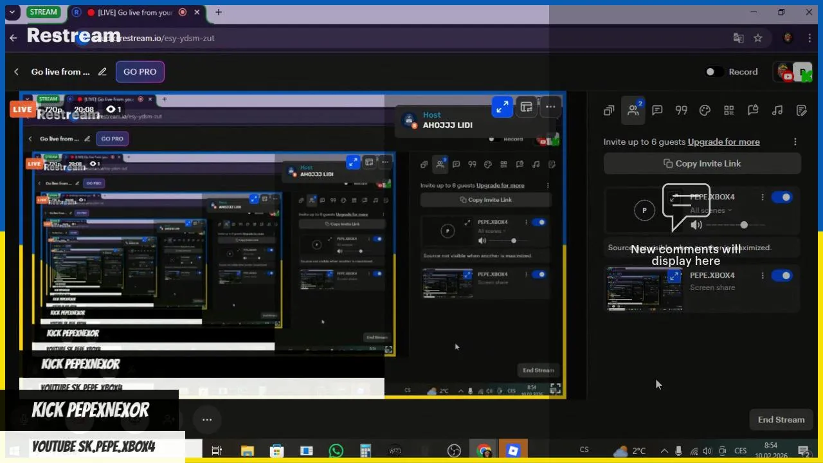Enter fullscreen on the stream preview
The height and width of the screenshot is (463, 823).
click(556, 388)
